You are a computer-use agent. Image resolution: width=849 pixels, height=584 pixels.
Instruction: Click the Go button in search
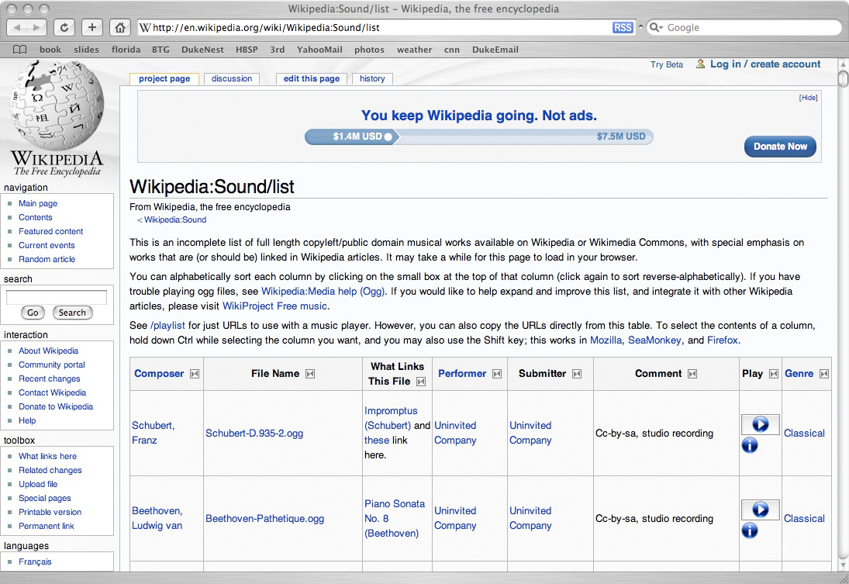33,313
